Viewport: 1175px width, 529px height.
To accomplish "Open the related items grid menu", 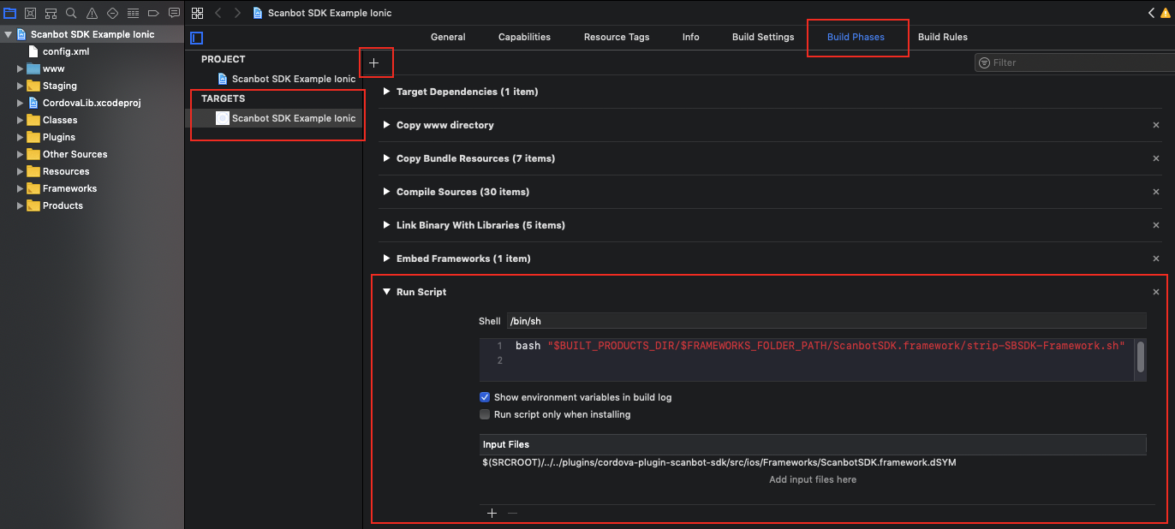I will 198,13.
